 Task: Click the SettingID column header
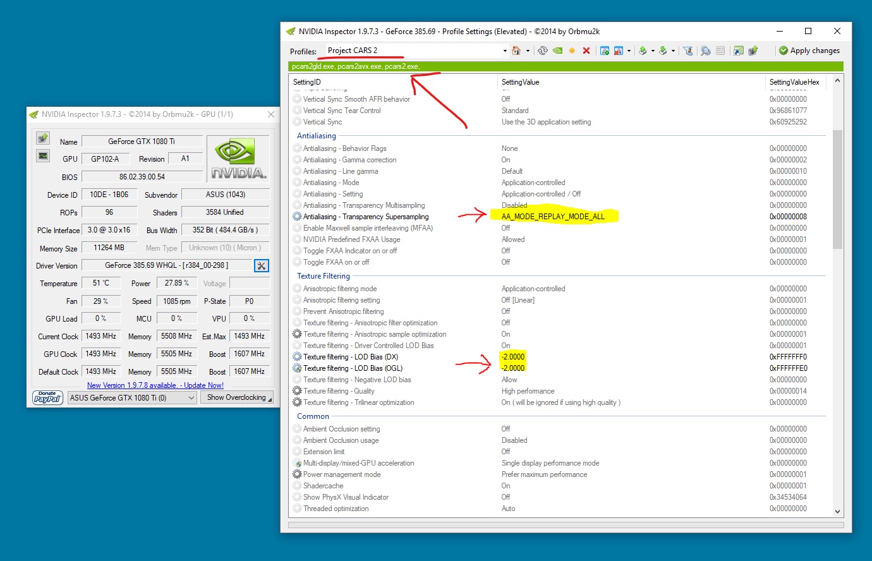click(x=394, y=82)
